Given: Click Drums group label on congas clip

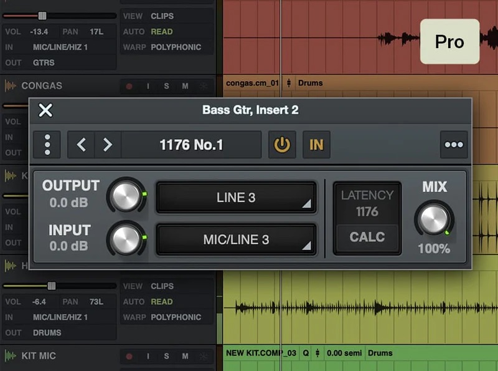Looking at the screenshot, I should click(x=310, y=83).
